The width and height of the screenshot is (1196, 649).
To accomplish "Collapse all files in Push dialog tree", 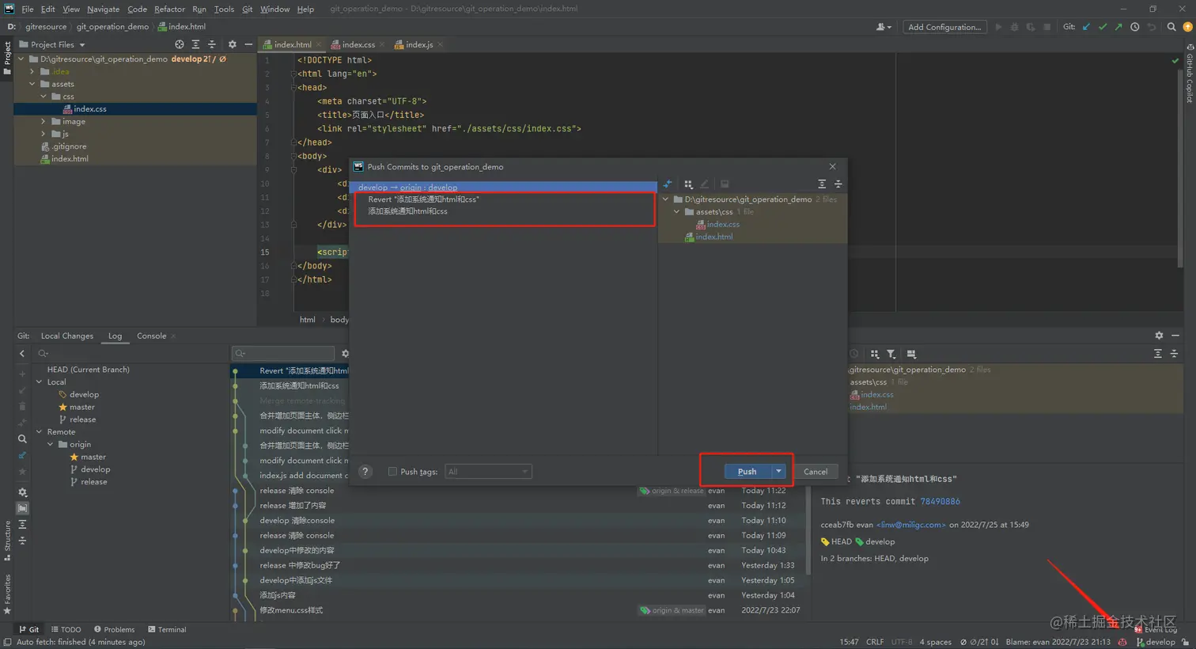I will click(838, 184).
